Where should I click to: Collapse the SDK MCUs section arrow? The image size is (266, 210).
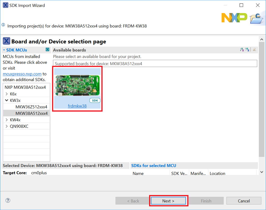click(x=4, y=50)
